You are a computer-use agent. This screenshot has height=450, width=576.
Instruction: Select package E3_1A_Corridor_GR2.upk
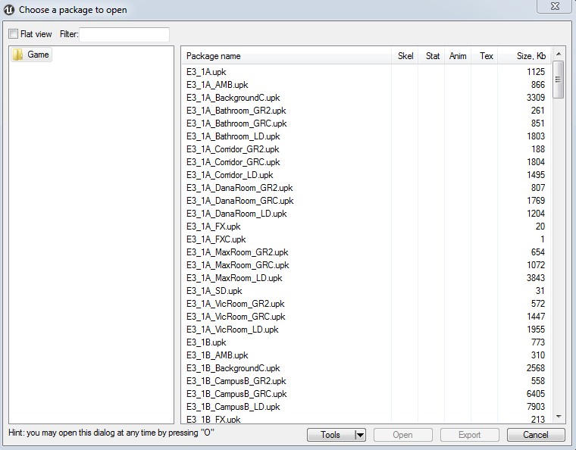[x=366, y=149]
